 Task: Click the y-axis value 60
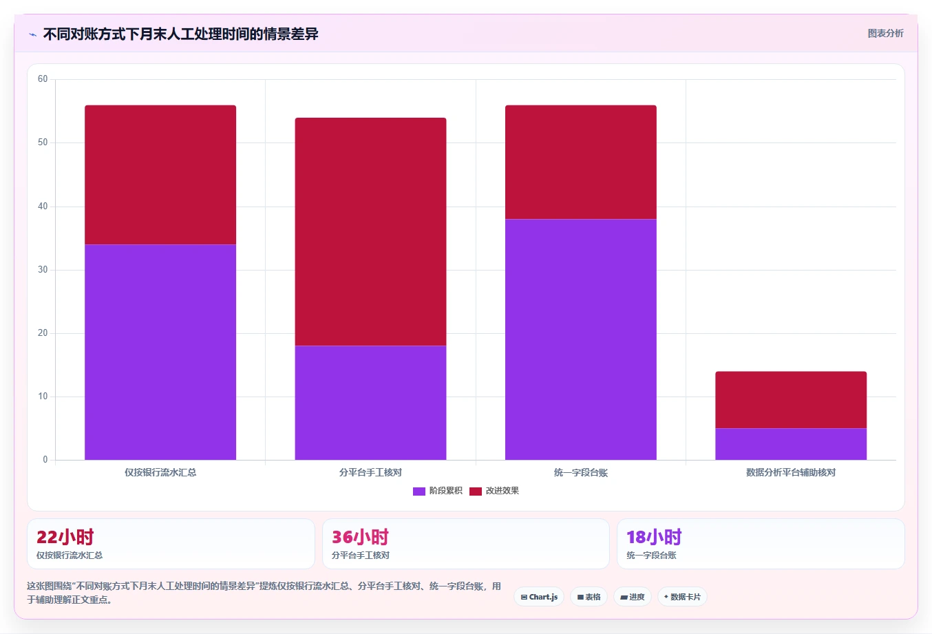coord(43,79)
